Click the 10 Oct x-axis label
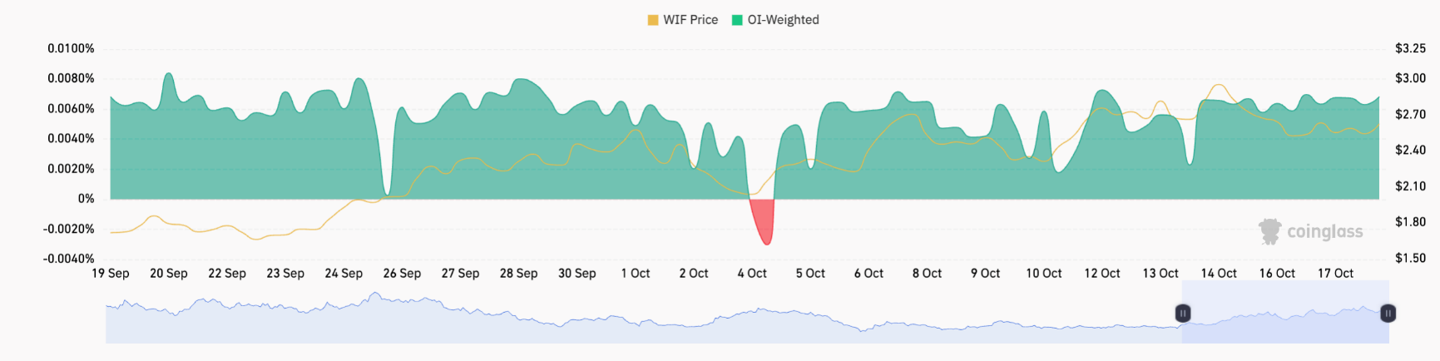This screenshot has height=361, width=1440. pos(1043,273)
